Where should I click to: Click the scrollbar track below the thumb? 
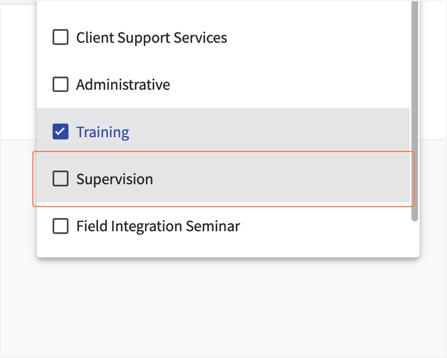click(x=415, y=238)
